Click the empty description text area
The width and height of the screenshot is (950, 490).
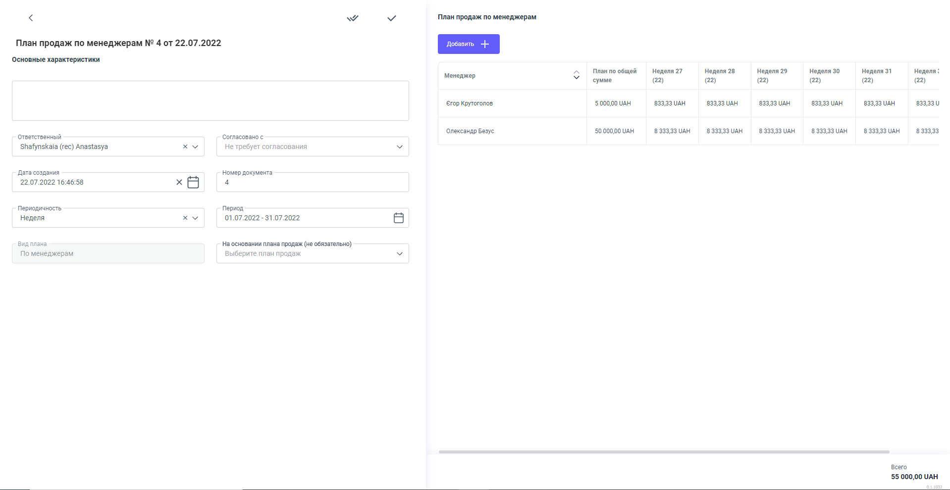210,101
